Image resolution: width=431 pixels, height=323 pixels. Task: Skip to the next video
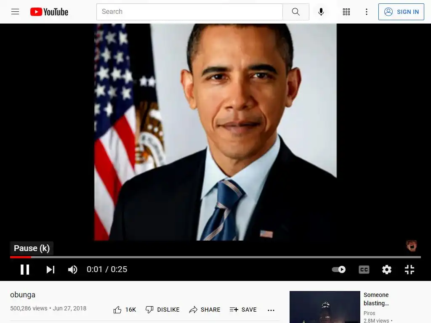51,270
